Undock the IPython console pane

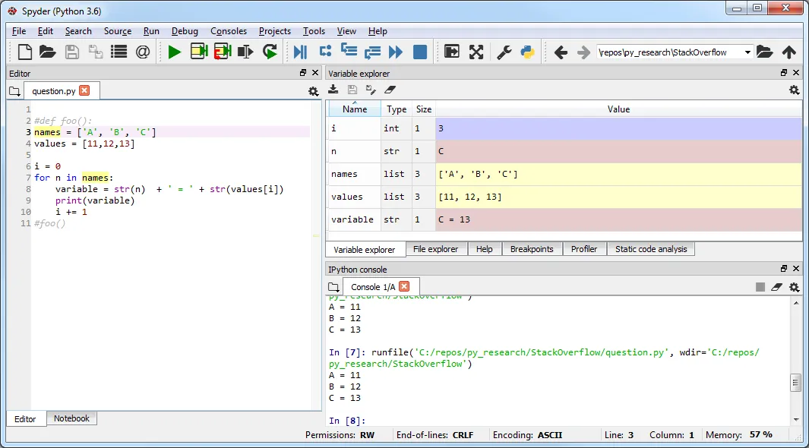(x=784, y=269)
